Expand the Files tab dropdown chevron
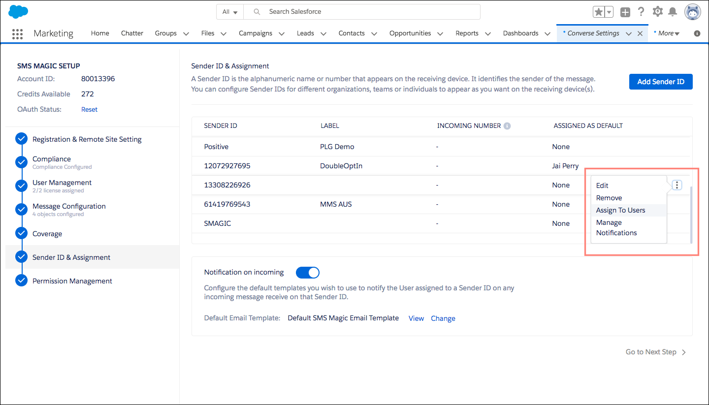 click(x=224, y=34)
